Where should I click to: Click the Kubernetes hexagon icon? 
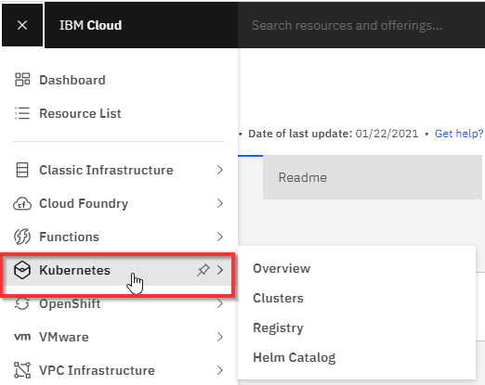pyautogui.click(x=22, y=270)
